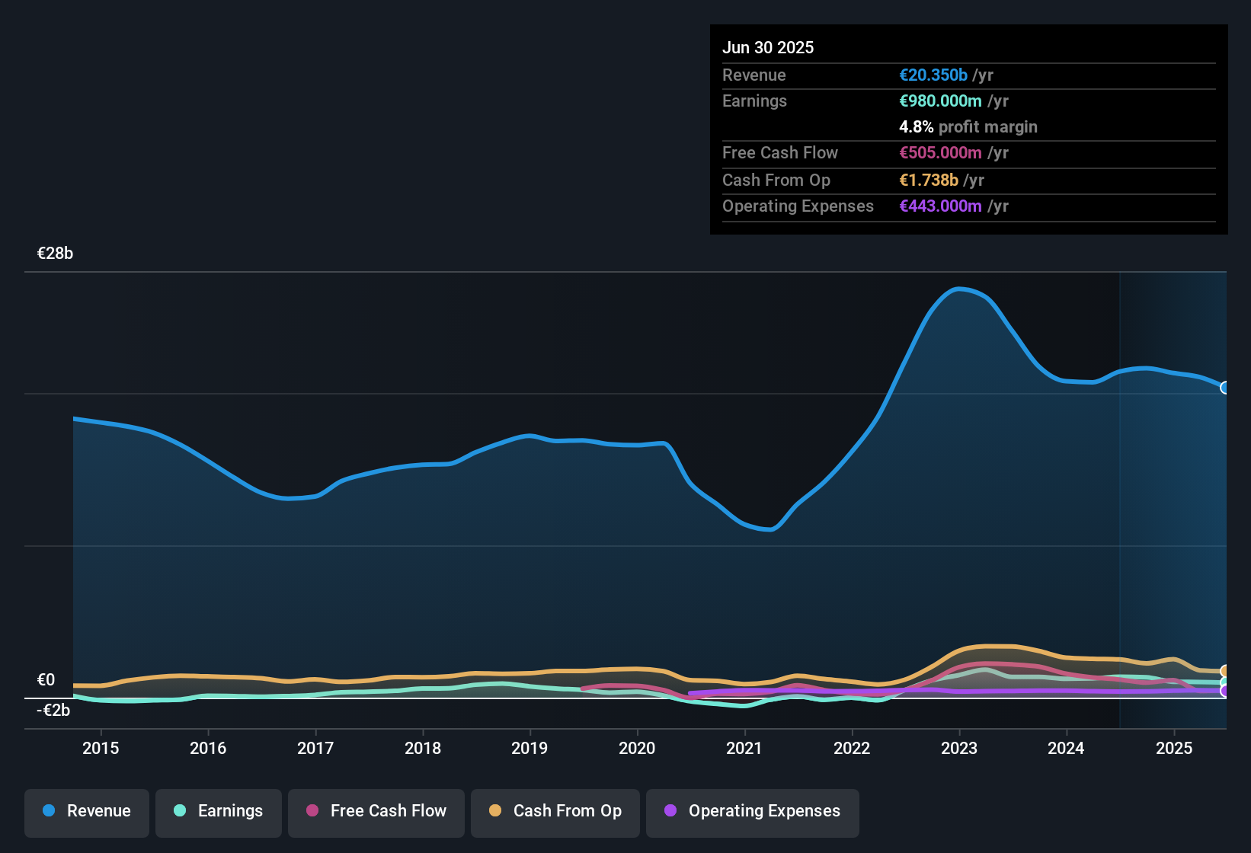Click the orange Cash From Op legend dot
Image resolution: width=1251 pixels, height=853 pixels.
click(495, 810)
